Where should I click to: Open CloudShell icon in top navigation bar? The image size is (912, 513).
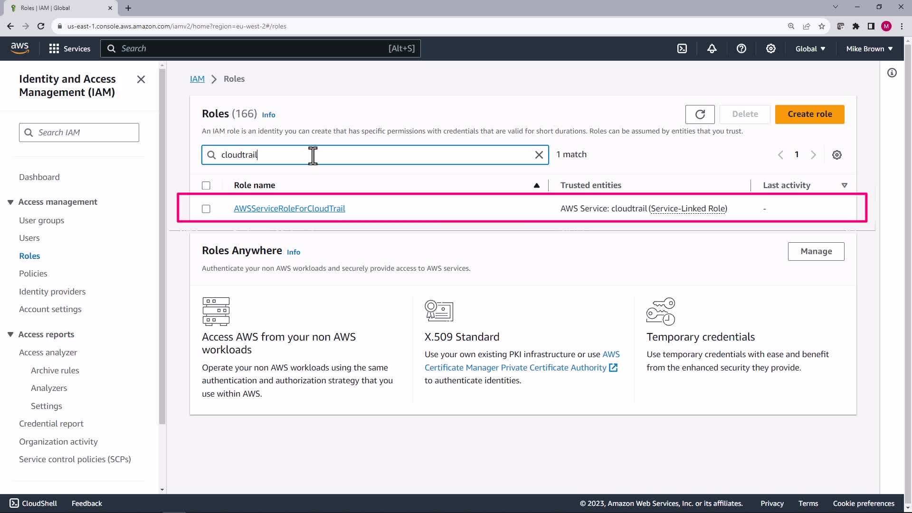click(682, 48)
